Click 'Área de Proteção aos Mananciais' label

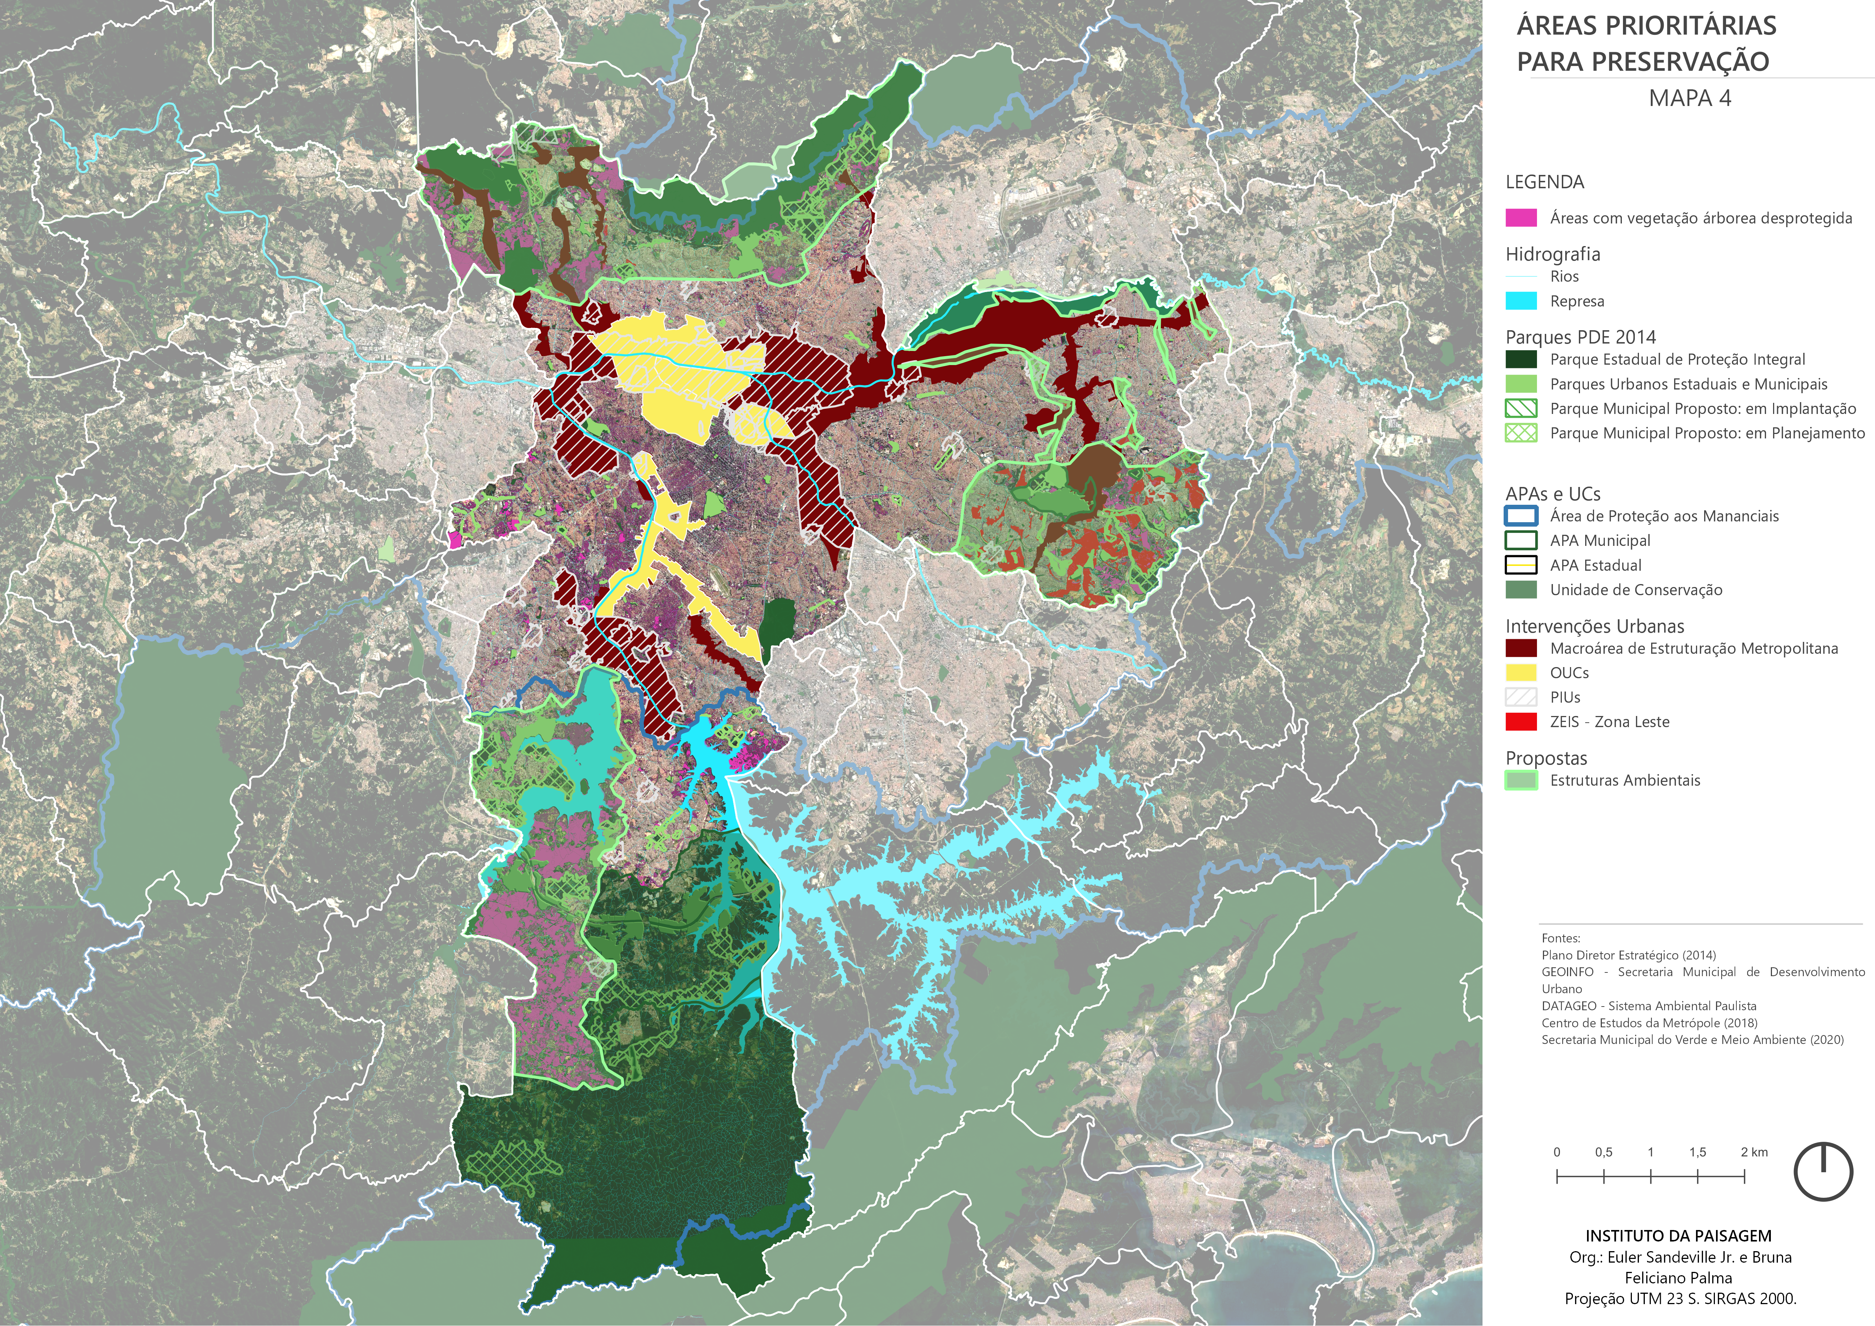click(x=1664, y=516)
